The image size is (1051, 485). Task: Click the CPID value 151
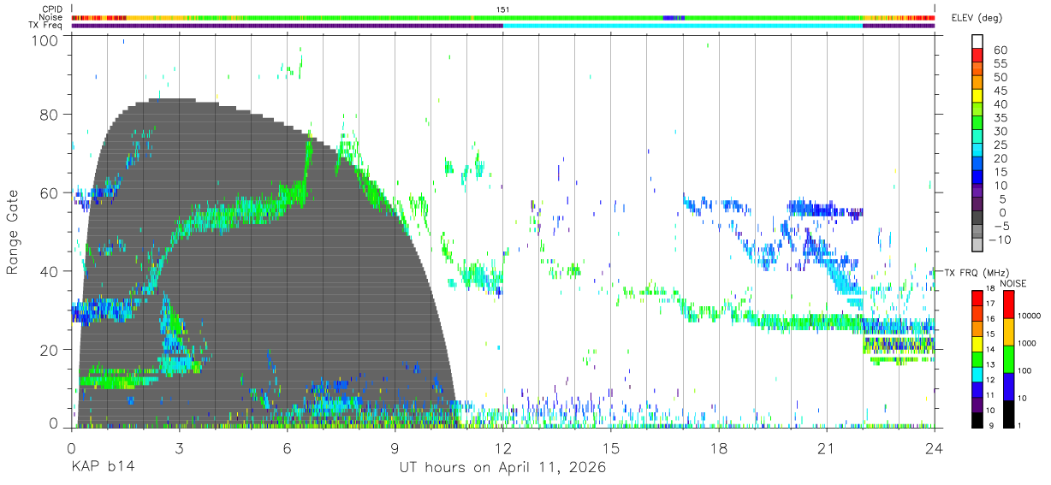click(502, 9)
